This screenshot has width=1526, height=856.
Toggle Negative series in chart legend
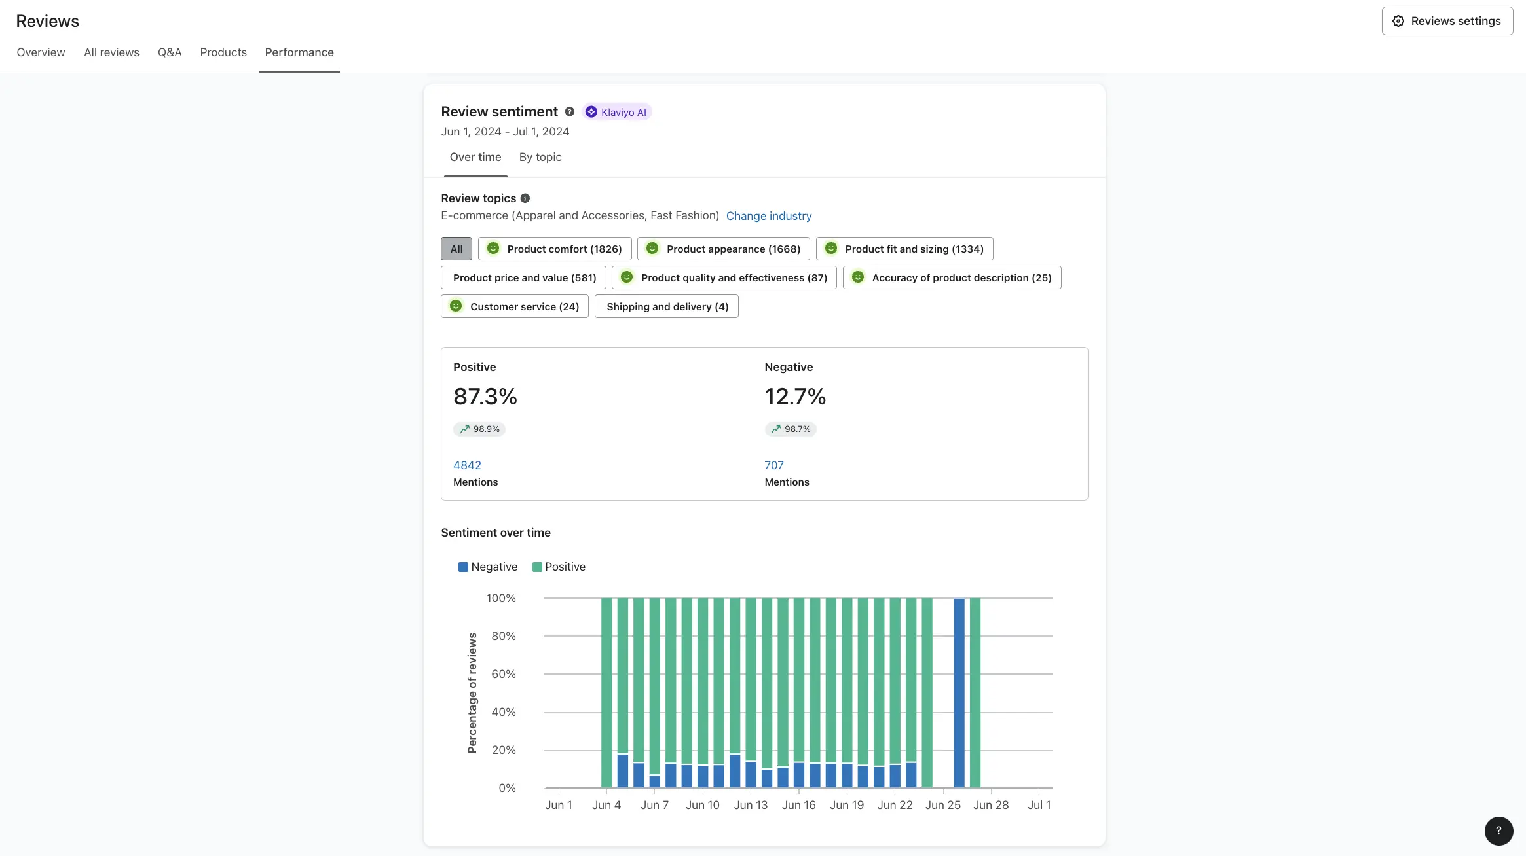pos(488,567)
